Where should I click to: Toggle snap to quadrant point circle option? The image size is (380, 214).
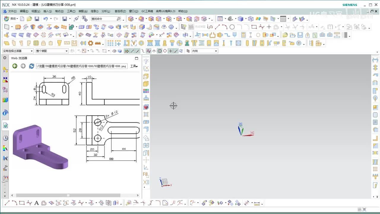(165, 51)
